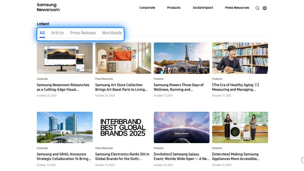The width and height of the screenshot is (304, 171).
Task: Open 'Samsung Powers Three Days of Wellness' article
Action: (179, 87)
